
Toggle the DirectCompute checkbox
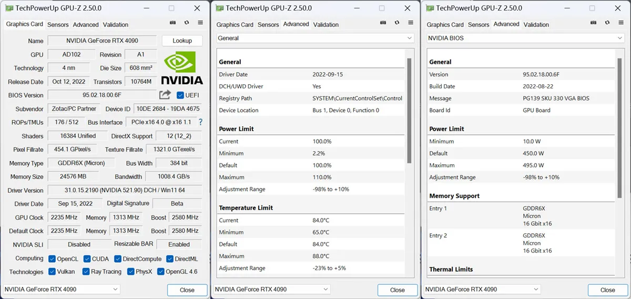(118, 258)
